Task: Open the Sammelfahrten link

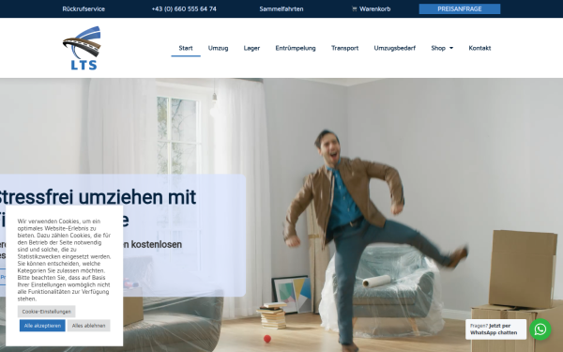Action: point(281,9)
